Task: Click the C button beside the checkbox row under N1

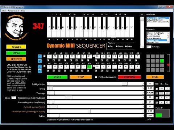Action: pos(40,61)
